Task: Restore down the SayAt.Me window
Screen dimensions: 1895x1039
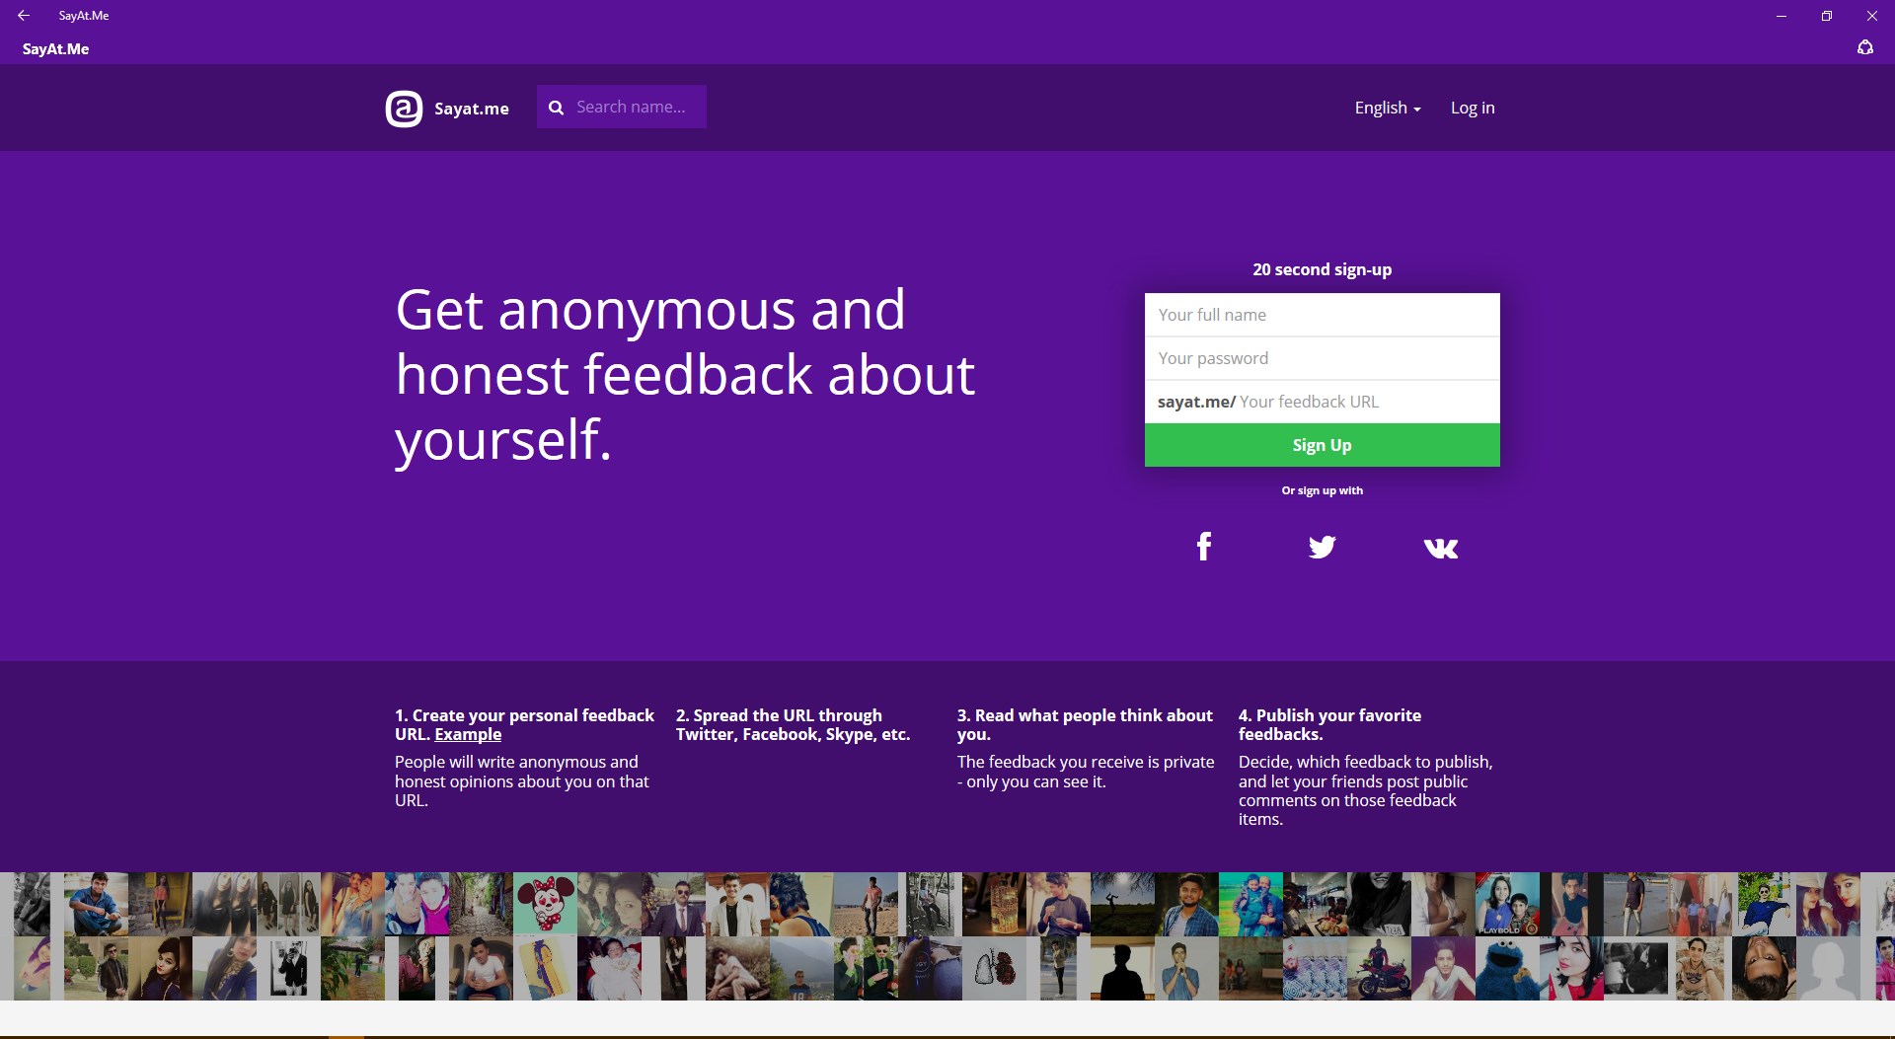Action: click(x=1827, y=16)
